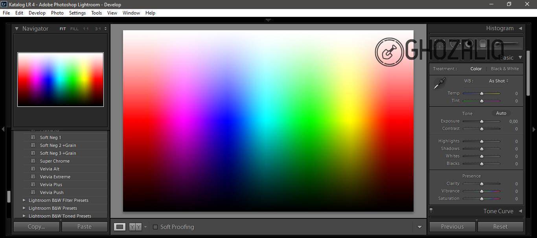Open the Develop menu
Image resolution: width=537 pixels, height=238 pixels.
pos(37,13)
